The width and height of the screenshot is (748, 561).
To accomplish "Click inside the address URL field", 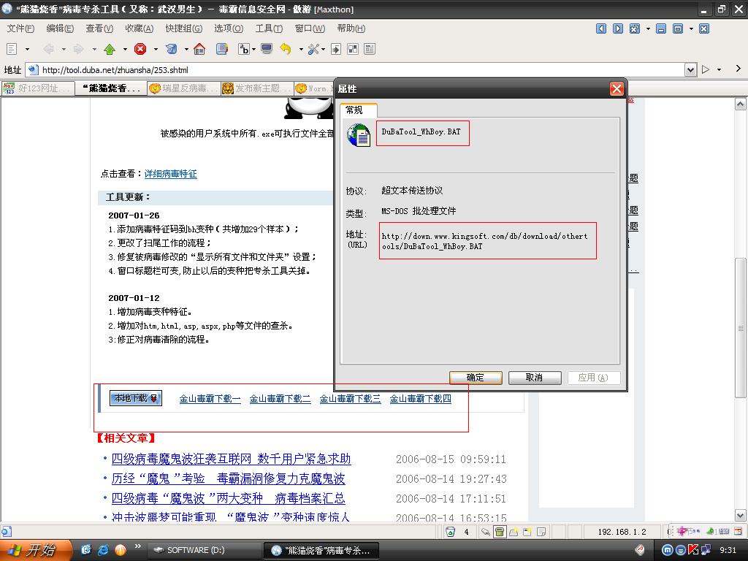I will [x=355, y=70].
